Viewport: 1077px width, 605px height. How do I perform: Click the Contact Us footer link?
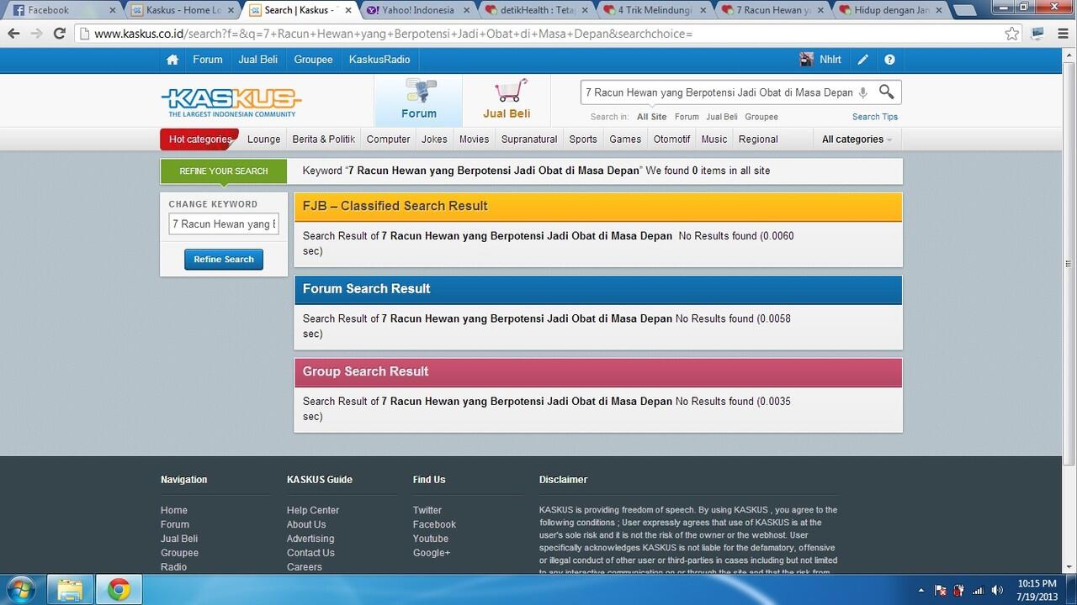(x=310, y=553)
